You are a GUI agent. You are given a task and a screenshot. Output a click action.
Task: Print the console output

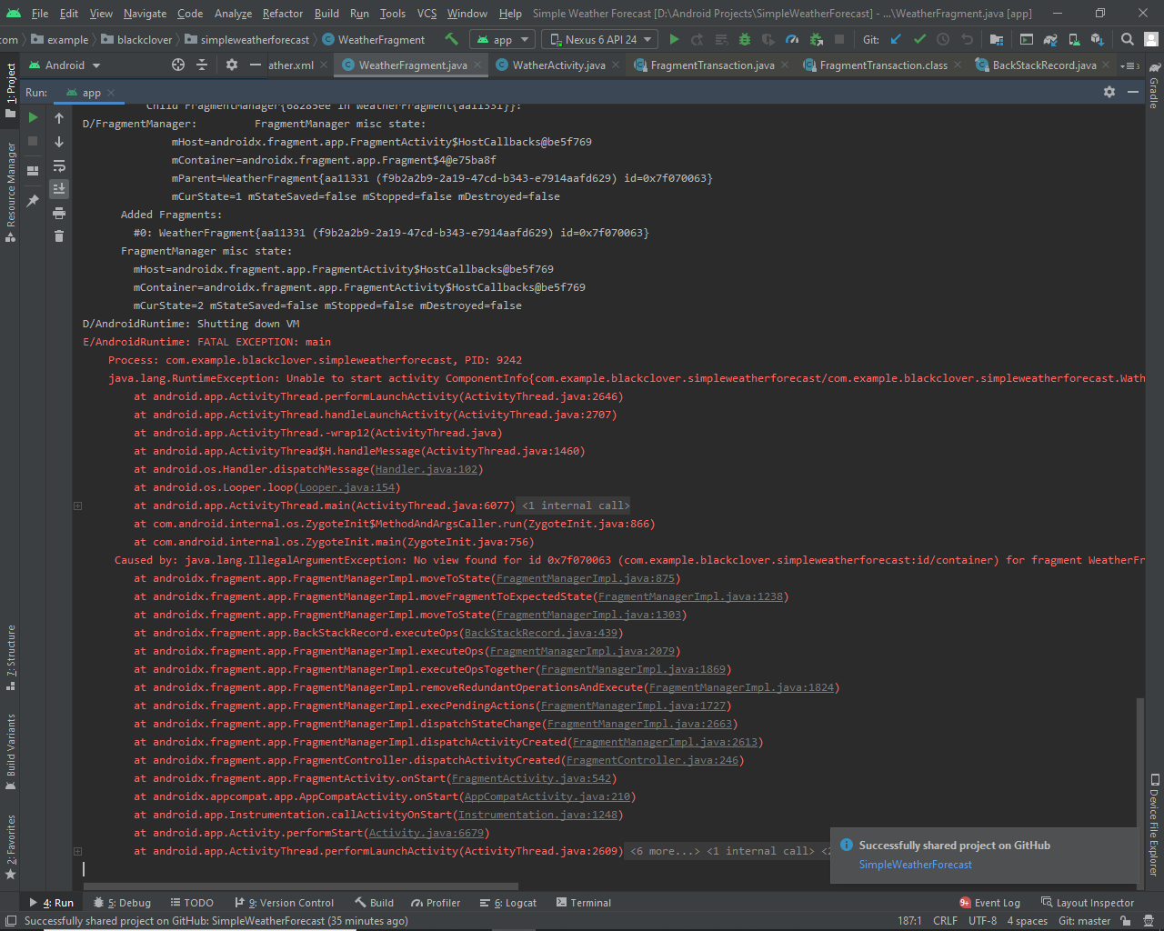click(x=59, y=213)
